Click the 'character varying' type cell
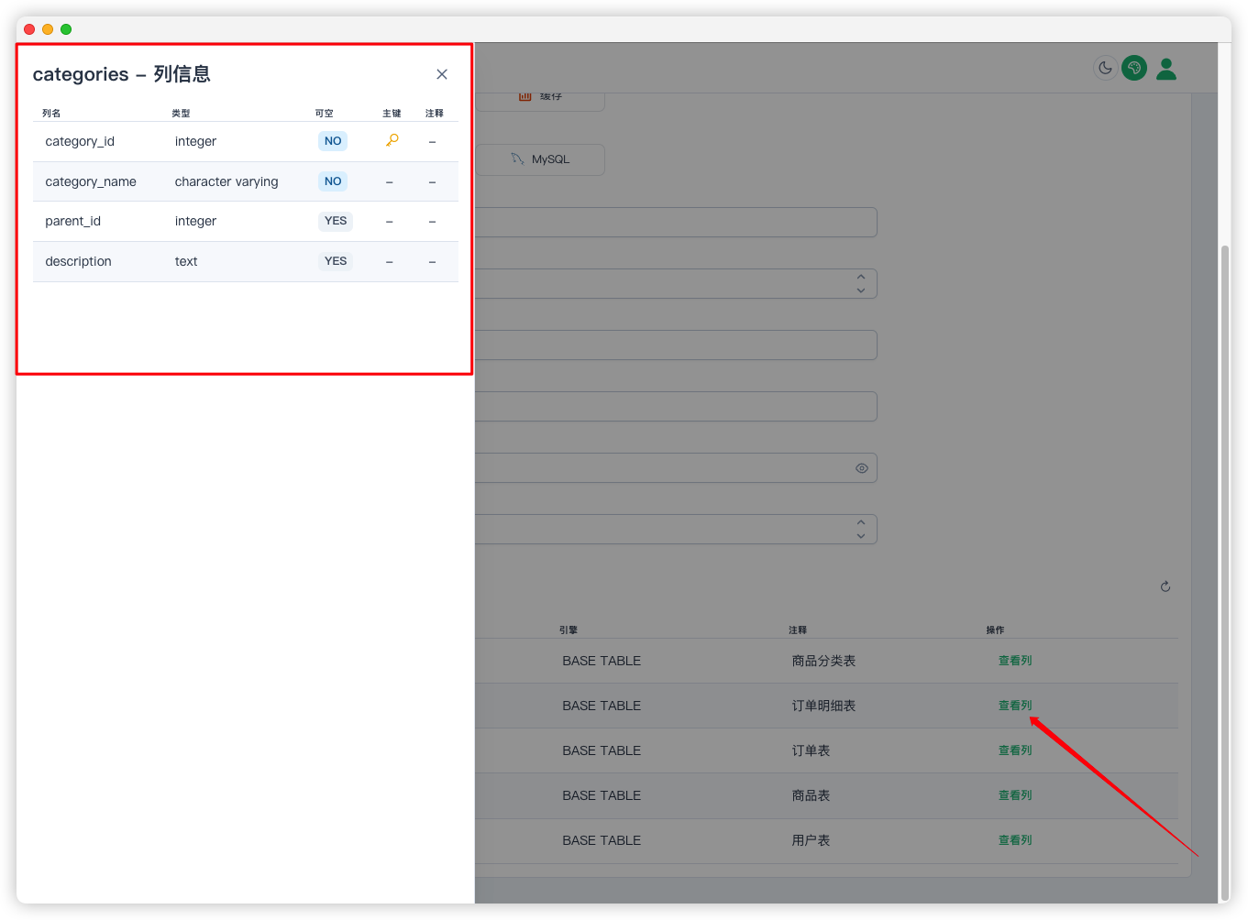 point(226,181)
